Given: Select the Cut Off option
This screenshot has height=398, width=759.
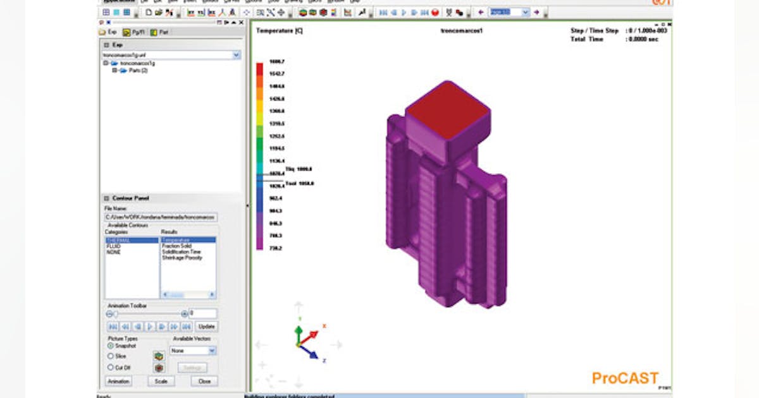Looking at the screenshot, I should click(110, 367).
